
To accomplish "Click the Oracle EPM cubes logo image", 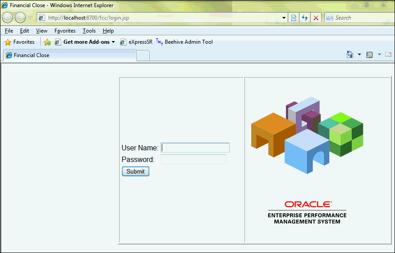I will click(307, 135).
